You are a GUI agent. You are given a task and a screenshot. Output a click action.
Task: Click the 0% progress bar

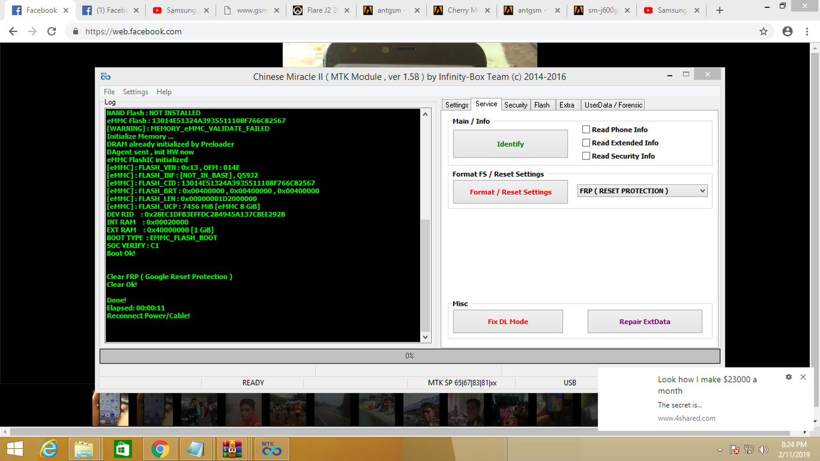tap(409, 355)
